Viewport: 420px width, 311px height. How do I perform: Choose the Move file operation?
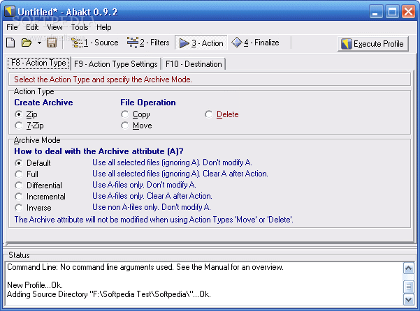point(125,126)
